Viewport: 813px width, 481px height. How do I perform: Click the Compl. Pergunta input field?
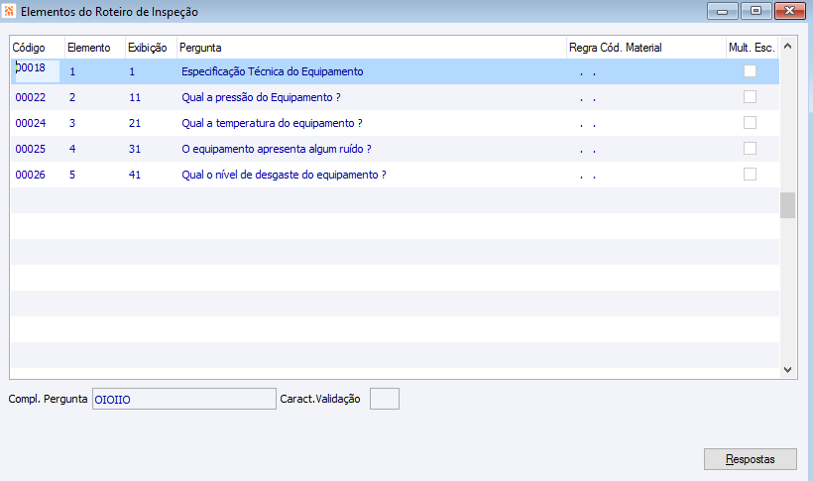coord(184,399)
